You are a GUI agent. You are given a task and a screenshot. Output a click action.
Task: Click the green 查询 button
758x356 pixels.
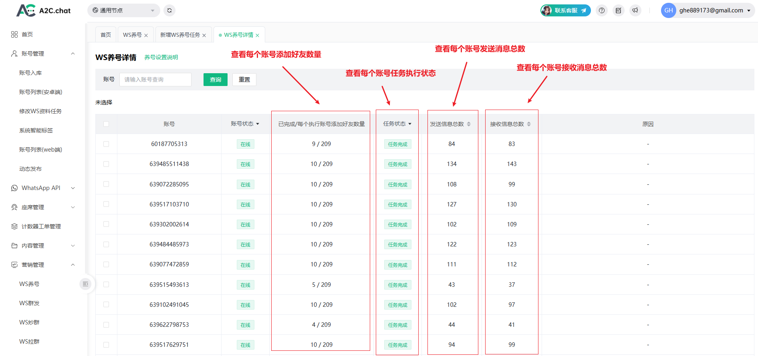tap(215, 80)
